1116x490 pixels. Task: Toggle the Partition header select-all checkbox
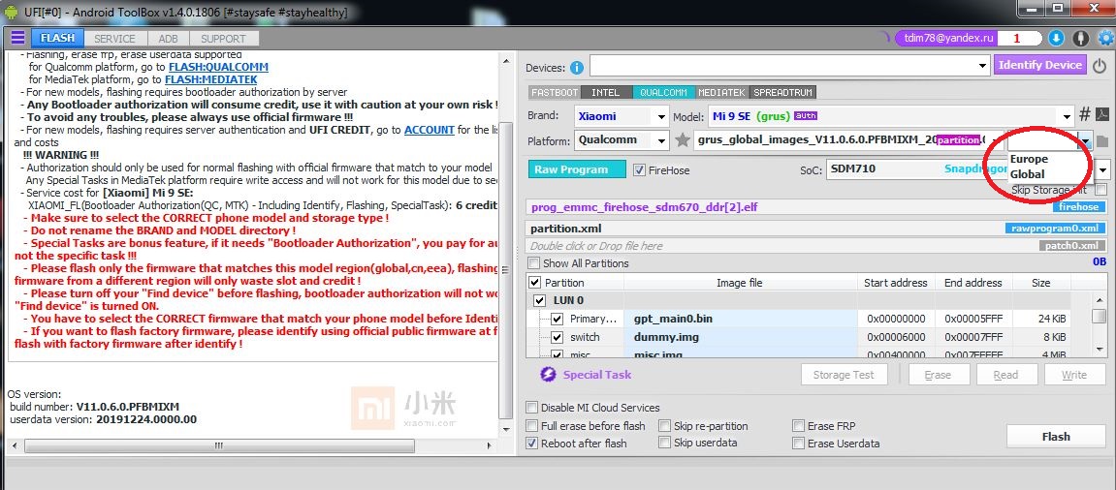[x=535, y=283]
